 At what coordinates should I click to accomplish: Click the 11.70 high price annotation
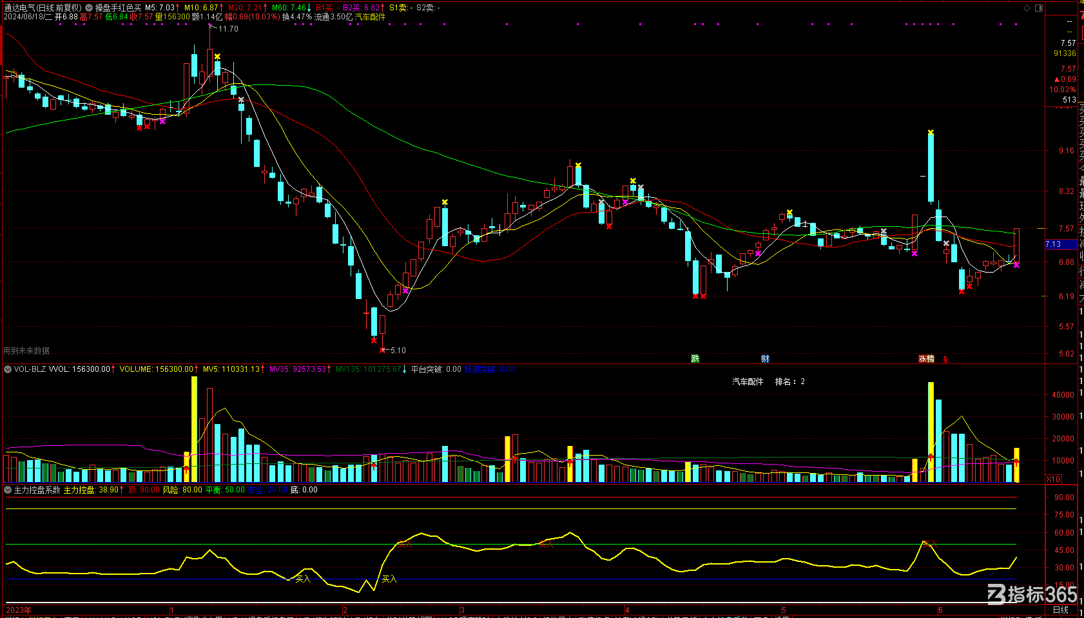pyautogui.click(x=228, y=29)
